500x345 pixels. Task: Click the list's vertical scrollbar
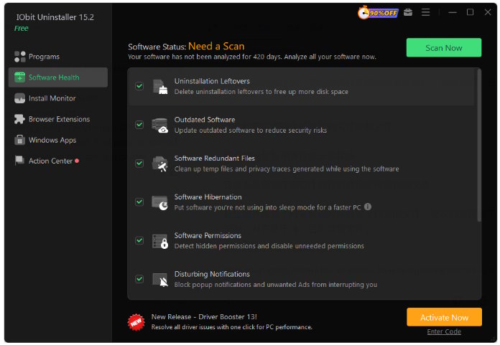(478, 145)
